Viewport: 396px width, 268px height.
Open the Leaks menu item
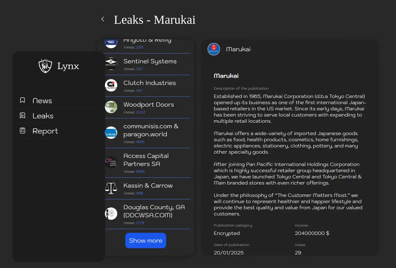[x=43, y=116]
